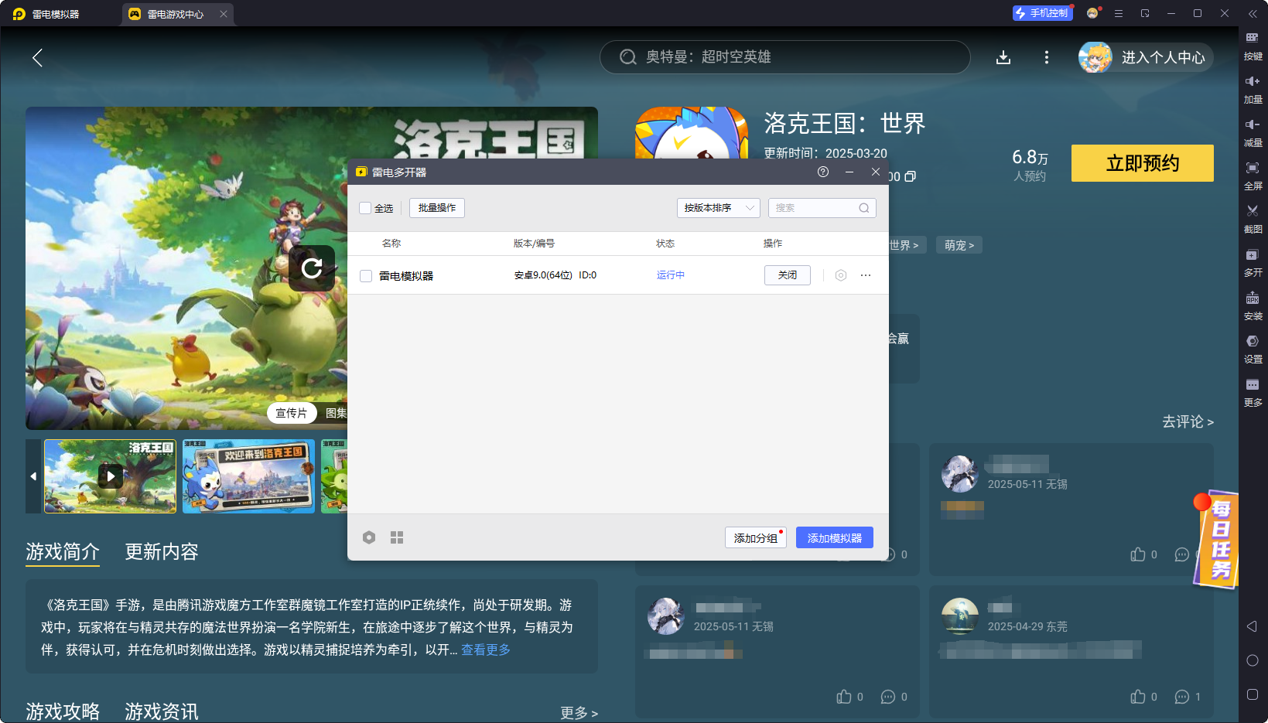1268x723 pixels.
Task: Click the 添加分组 button
Action: click(756, 537)
